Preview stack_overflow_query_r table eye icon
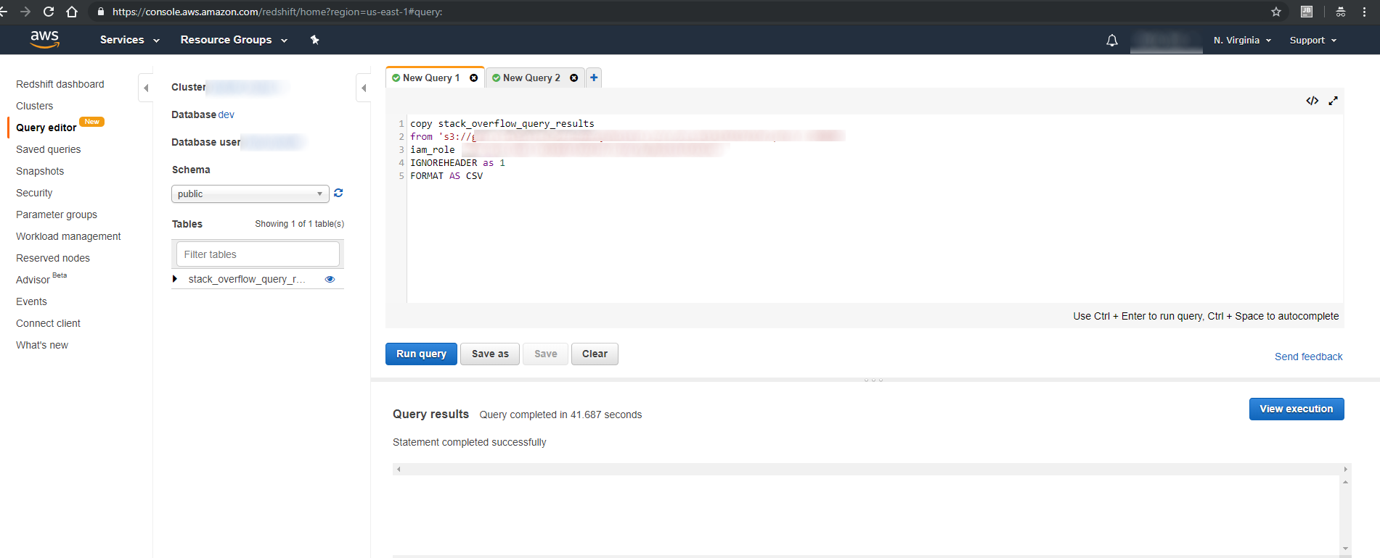The height and width of the screenshot is (558, 1380). tap(330, 279)
